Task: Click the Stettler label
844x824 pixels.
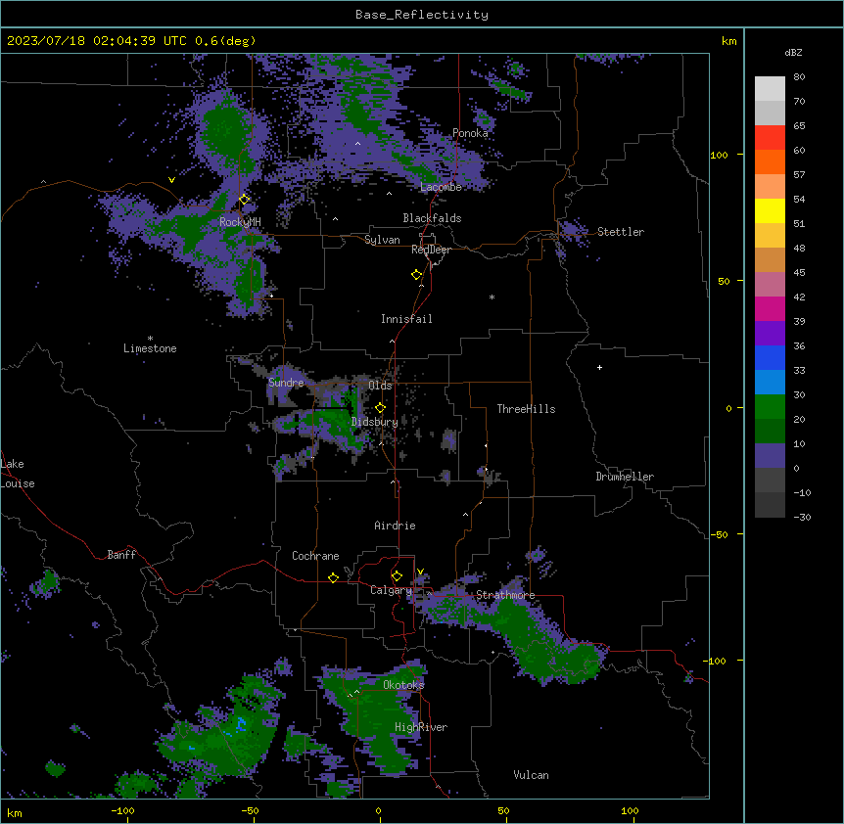Action: click(621, 232)
